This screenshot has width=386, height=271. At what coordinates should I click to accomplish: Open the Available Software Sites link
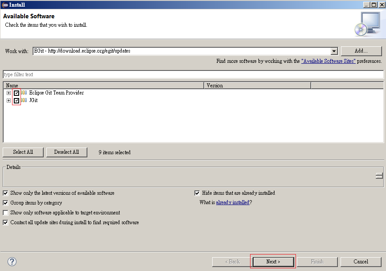(x=329, y=61)
